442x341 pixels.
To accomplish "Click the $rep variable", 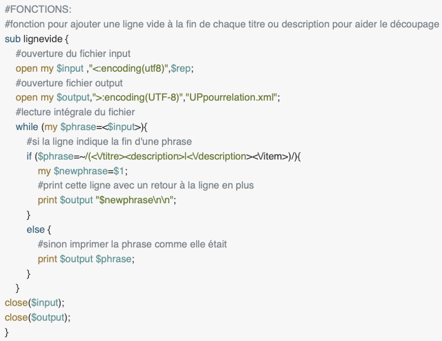I will coord(181,68).
